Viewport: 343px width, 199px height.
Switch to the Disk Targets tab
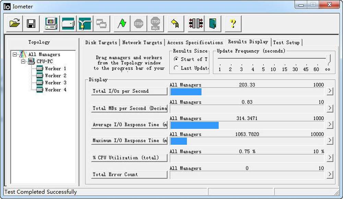[x=101, y=43]
